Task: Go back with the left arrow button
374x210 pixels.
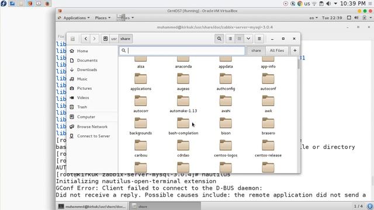Action: tap(86, 38)
